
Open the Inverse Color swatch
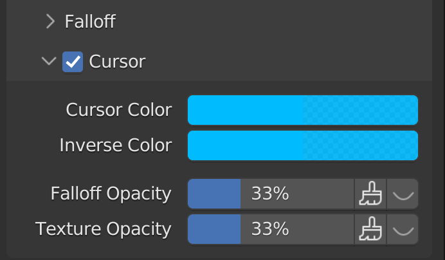coord(245,145)
